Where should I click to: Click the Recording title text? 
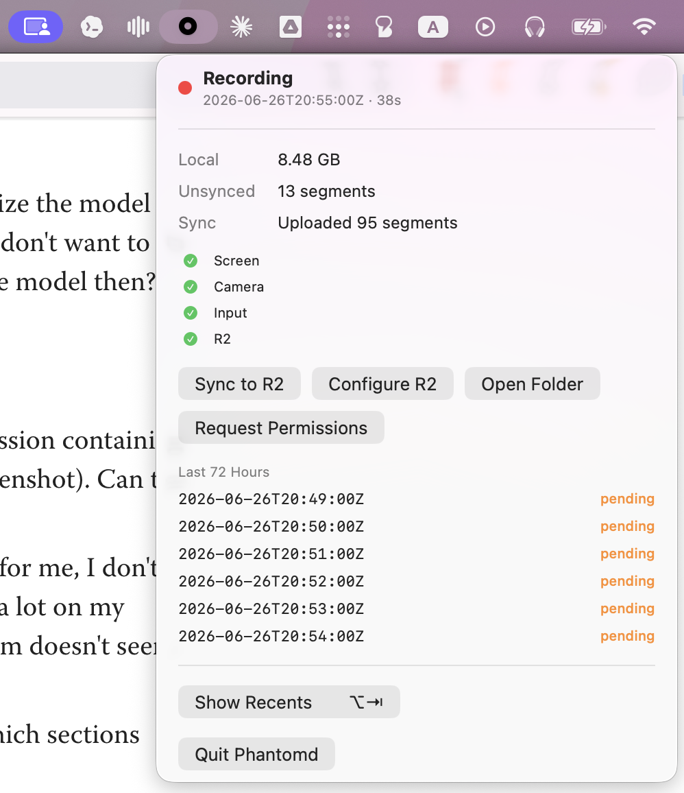tap(248, 78)
